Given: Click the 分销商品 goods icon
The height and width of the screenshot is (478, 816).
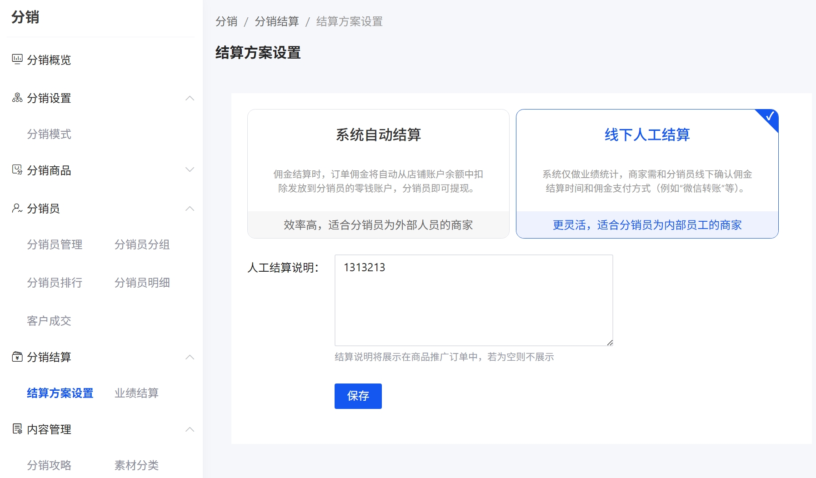Looking at the screenshot, I should point(17,169).
